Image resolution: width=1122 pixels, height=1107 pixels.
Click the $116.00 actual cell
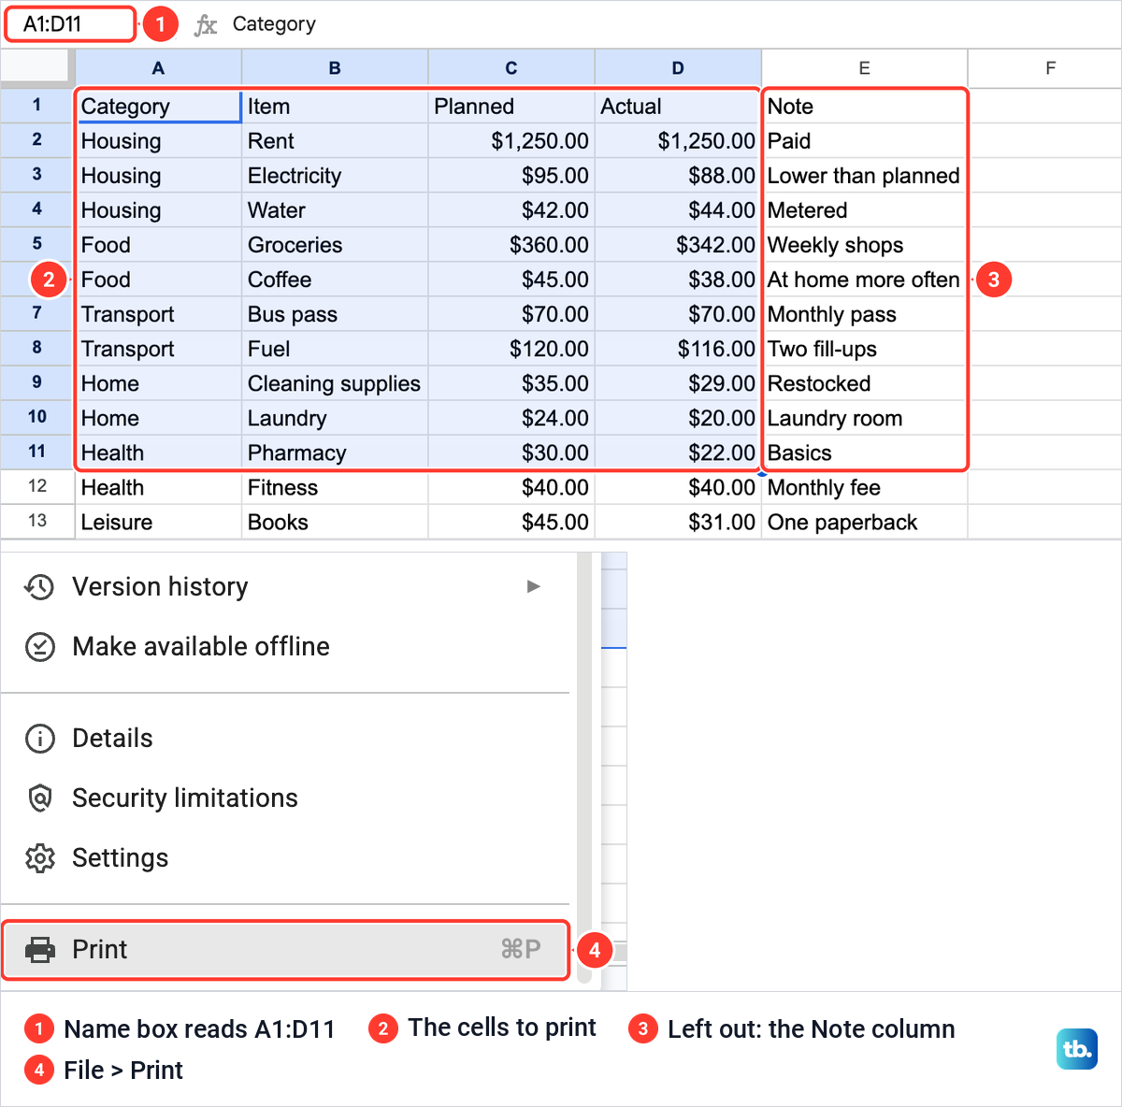coord(678,348)
